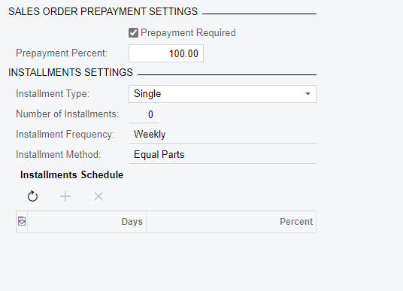The width and height of the screenshot is (403, 291).
Task: Click the Number of Installments value field
Action: (x=144, y=114)
